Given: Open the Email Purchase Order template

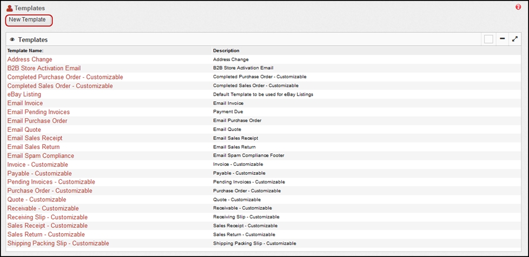Looking at the screenshot, I should click(37, 120).
